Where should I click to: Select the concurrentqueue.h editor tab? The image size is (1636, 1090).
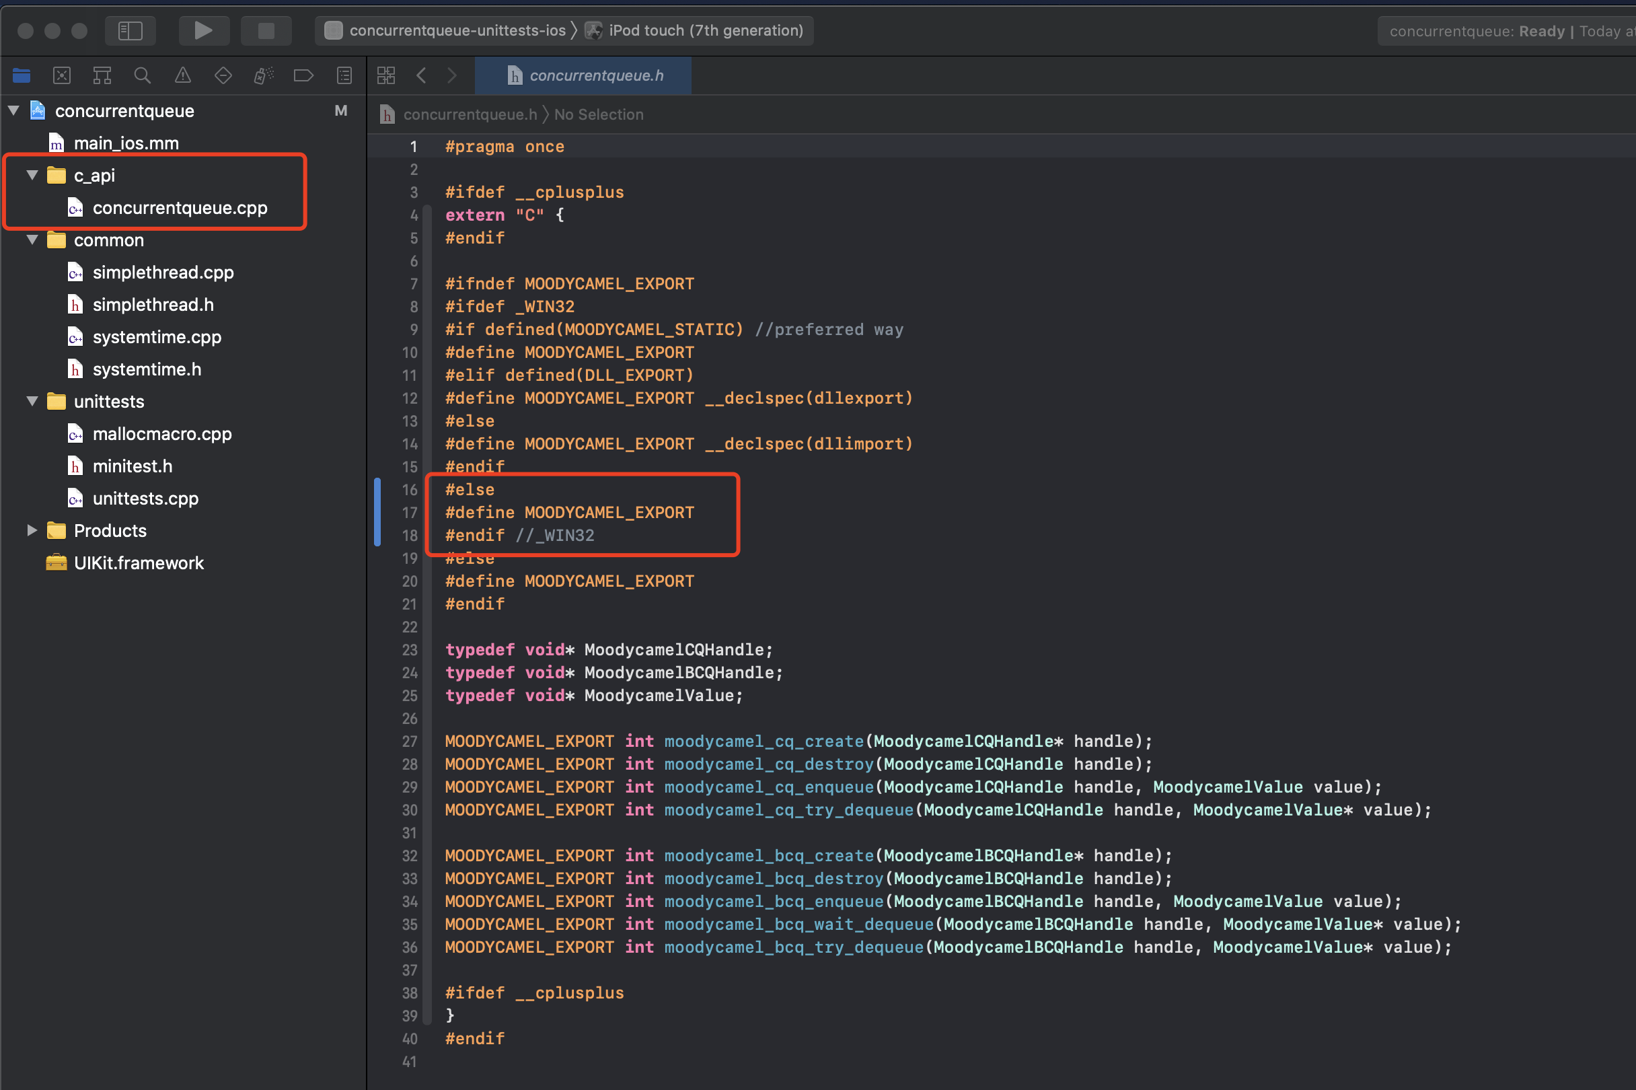584,76
